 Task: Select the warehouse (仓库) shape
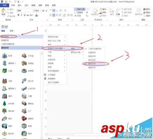pyautogui.click(x=7, y=81)
